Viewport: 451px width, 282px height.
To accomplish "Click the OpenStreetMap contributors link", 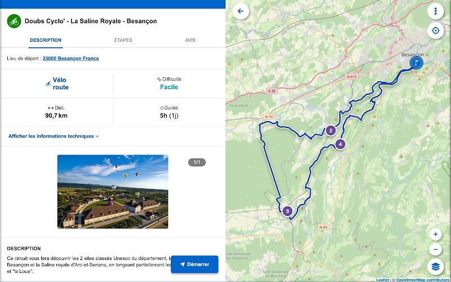I will coord(422,279).
